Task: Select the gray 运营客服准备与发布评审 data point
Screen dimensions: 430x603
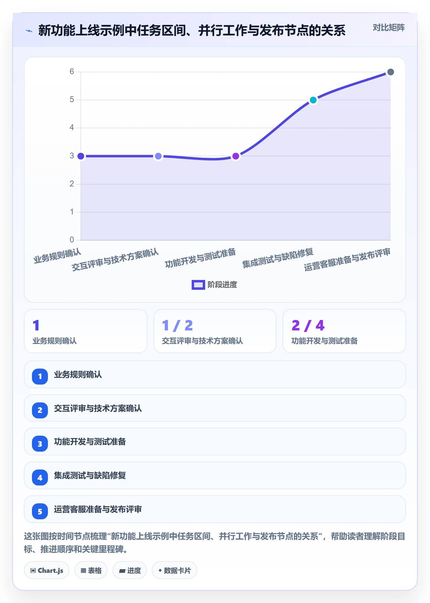Action: click(x=390, y=72)
